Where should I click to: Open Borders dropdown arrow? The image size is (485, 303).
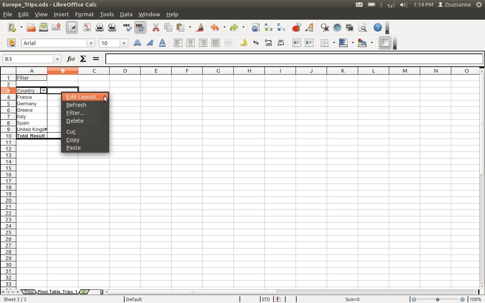334,43
